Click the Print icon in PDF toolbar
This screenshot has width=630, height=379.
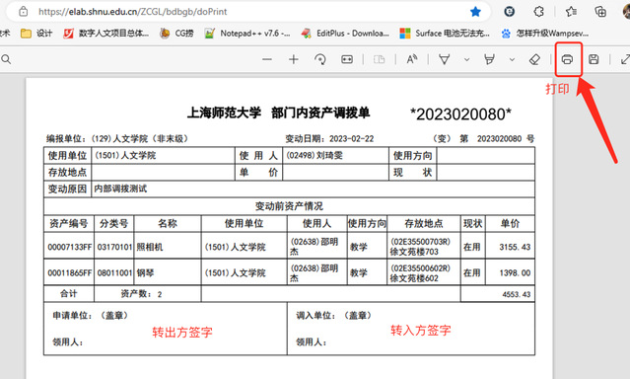[567, 59]
